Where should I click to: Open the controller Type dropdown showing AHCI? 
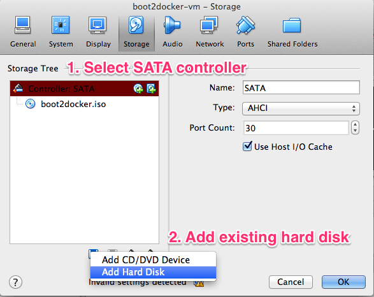[301, 108]
